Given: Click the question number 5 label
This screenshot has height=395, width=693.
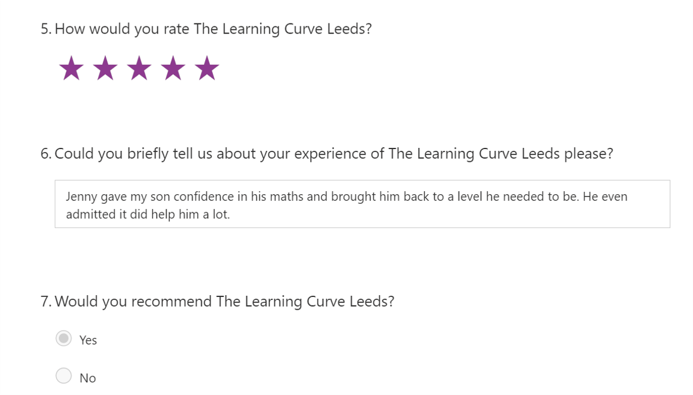Looking at the screenshot, I should (x=46, y=29).
